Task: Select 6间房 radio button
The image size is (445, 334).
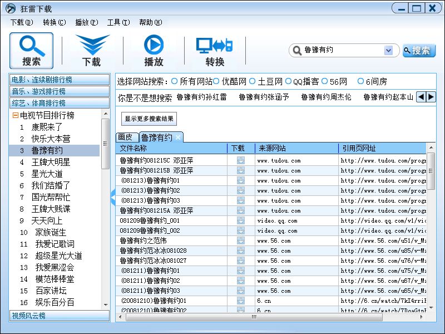Action: (360, 81)
